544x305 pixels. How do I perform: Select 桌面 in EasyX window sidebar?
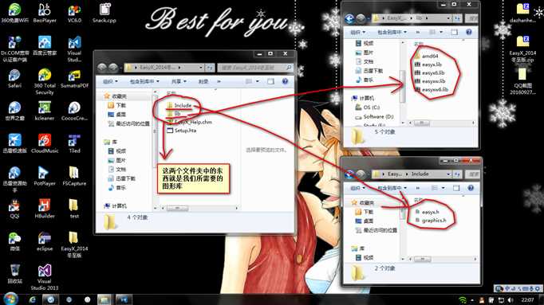117,114
